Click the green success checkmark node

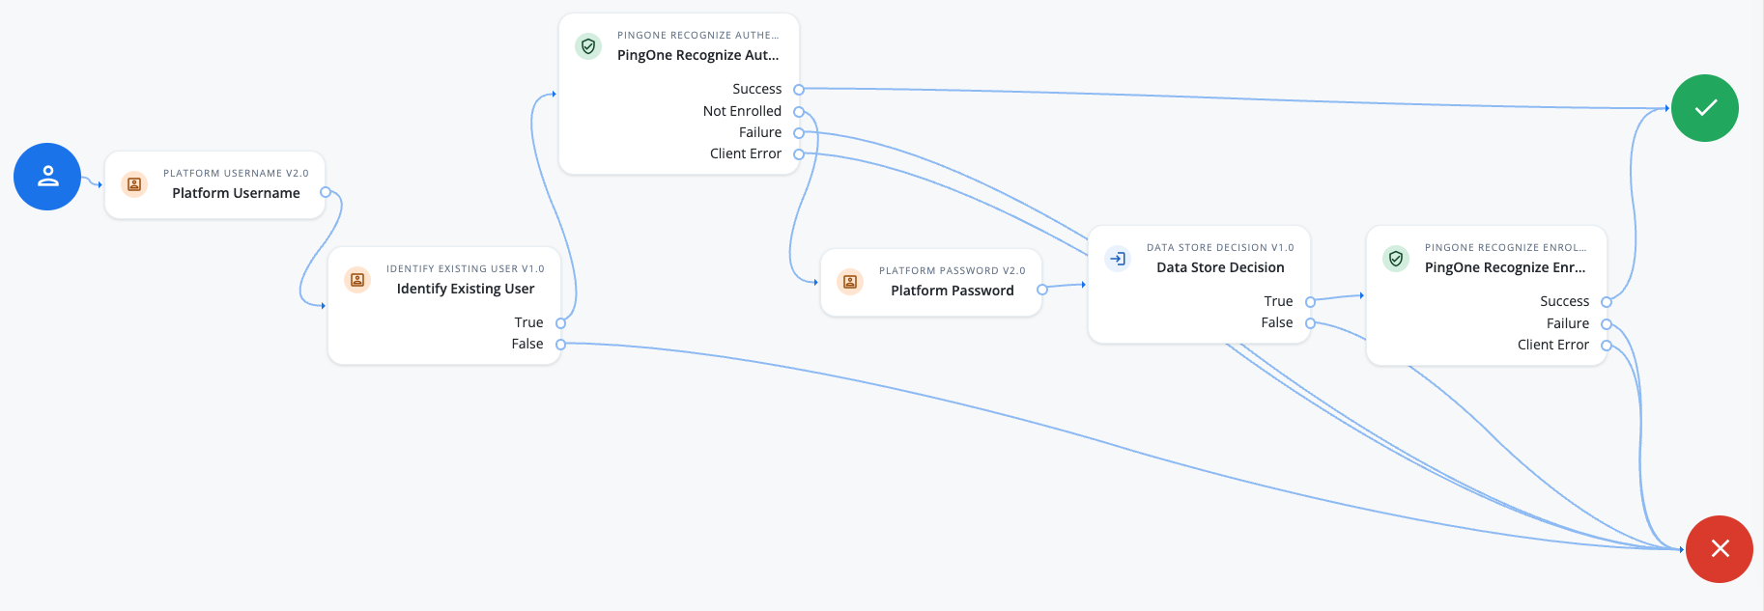[1705, 108]
